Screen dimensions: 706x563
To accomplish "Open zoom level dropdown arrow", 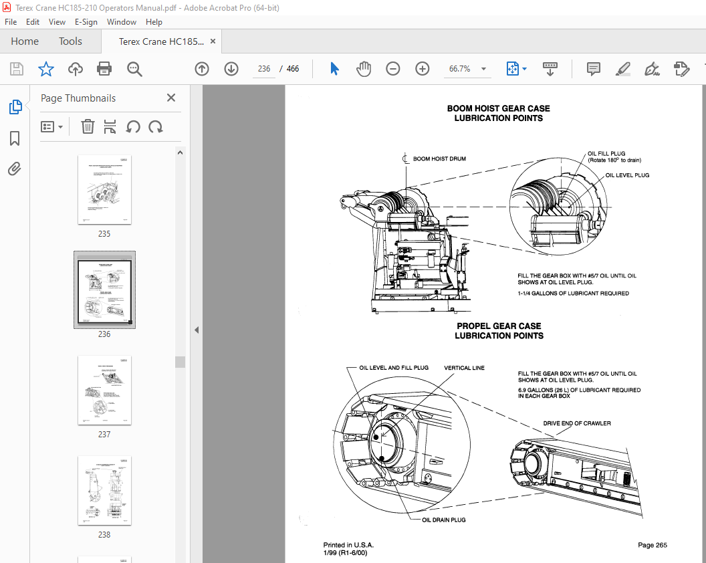I will pos(483,69).
